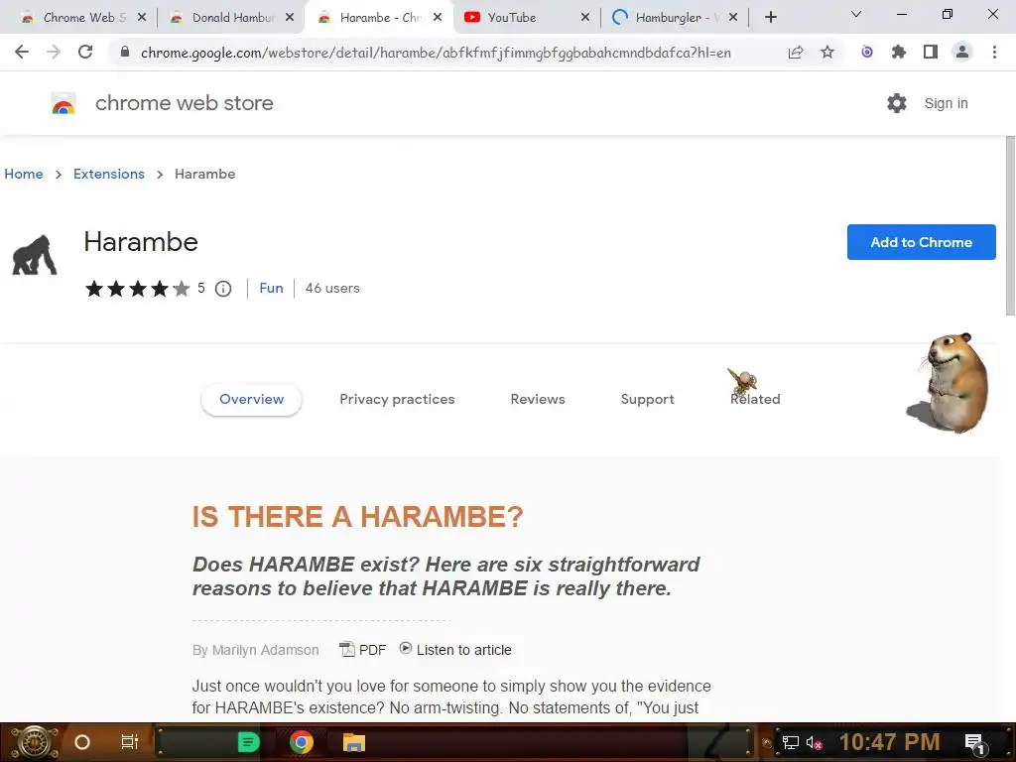
Task: Open the tab search dropdown arrow
Action: pyautogui.click(x=856, y=14)
